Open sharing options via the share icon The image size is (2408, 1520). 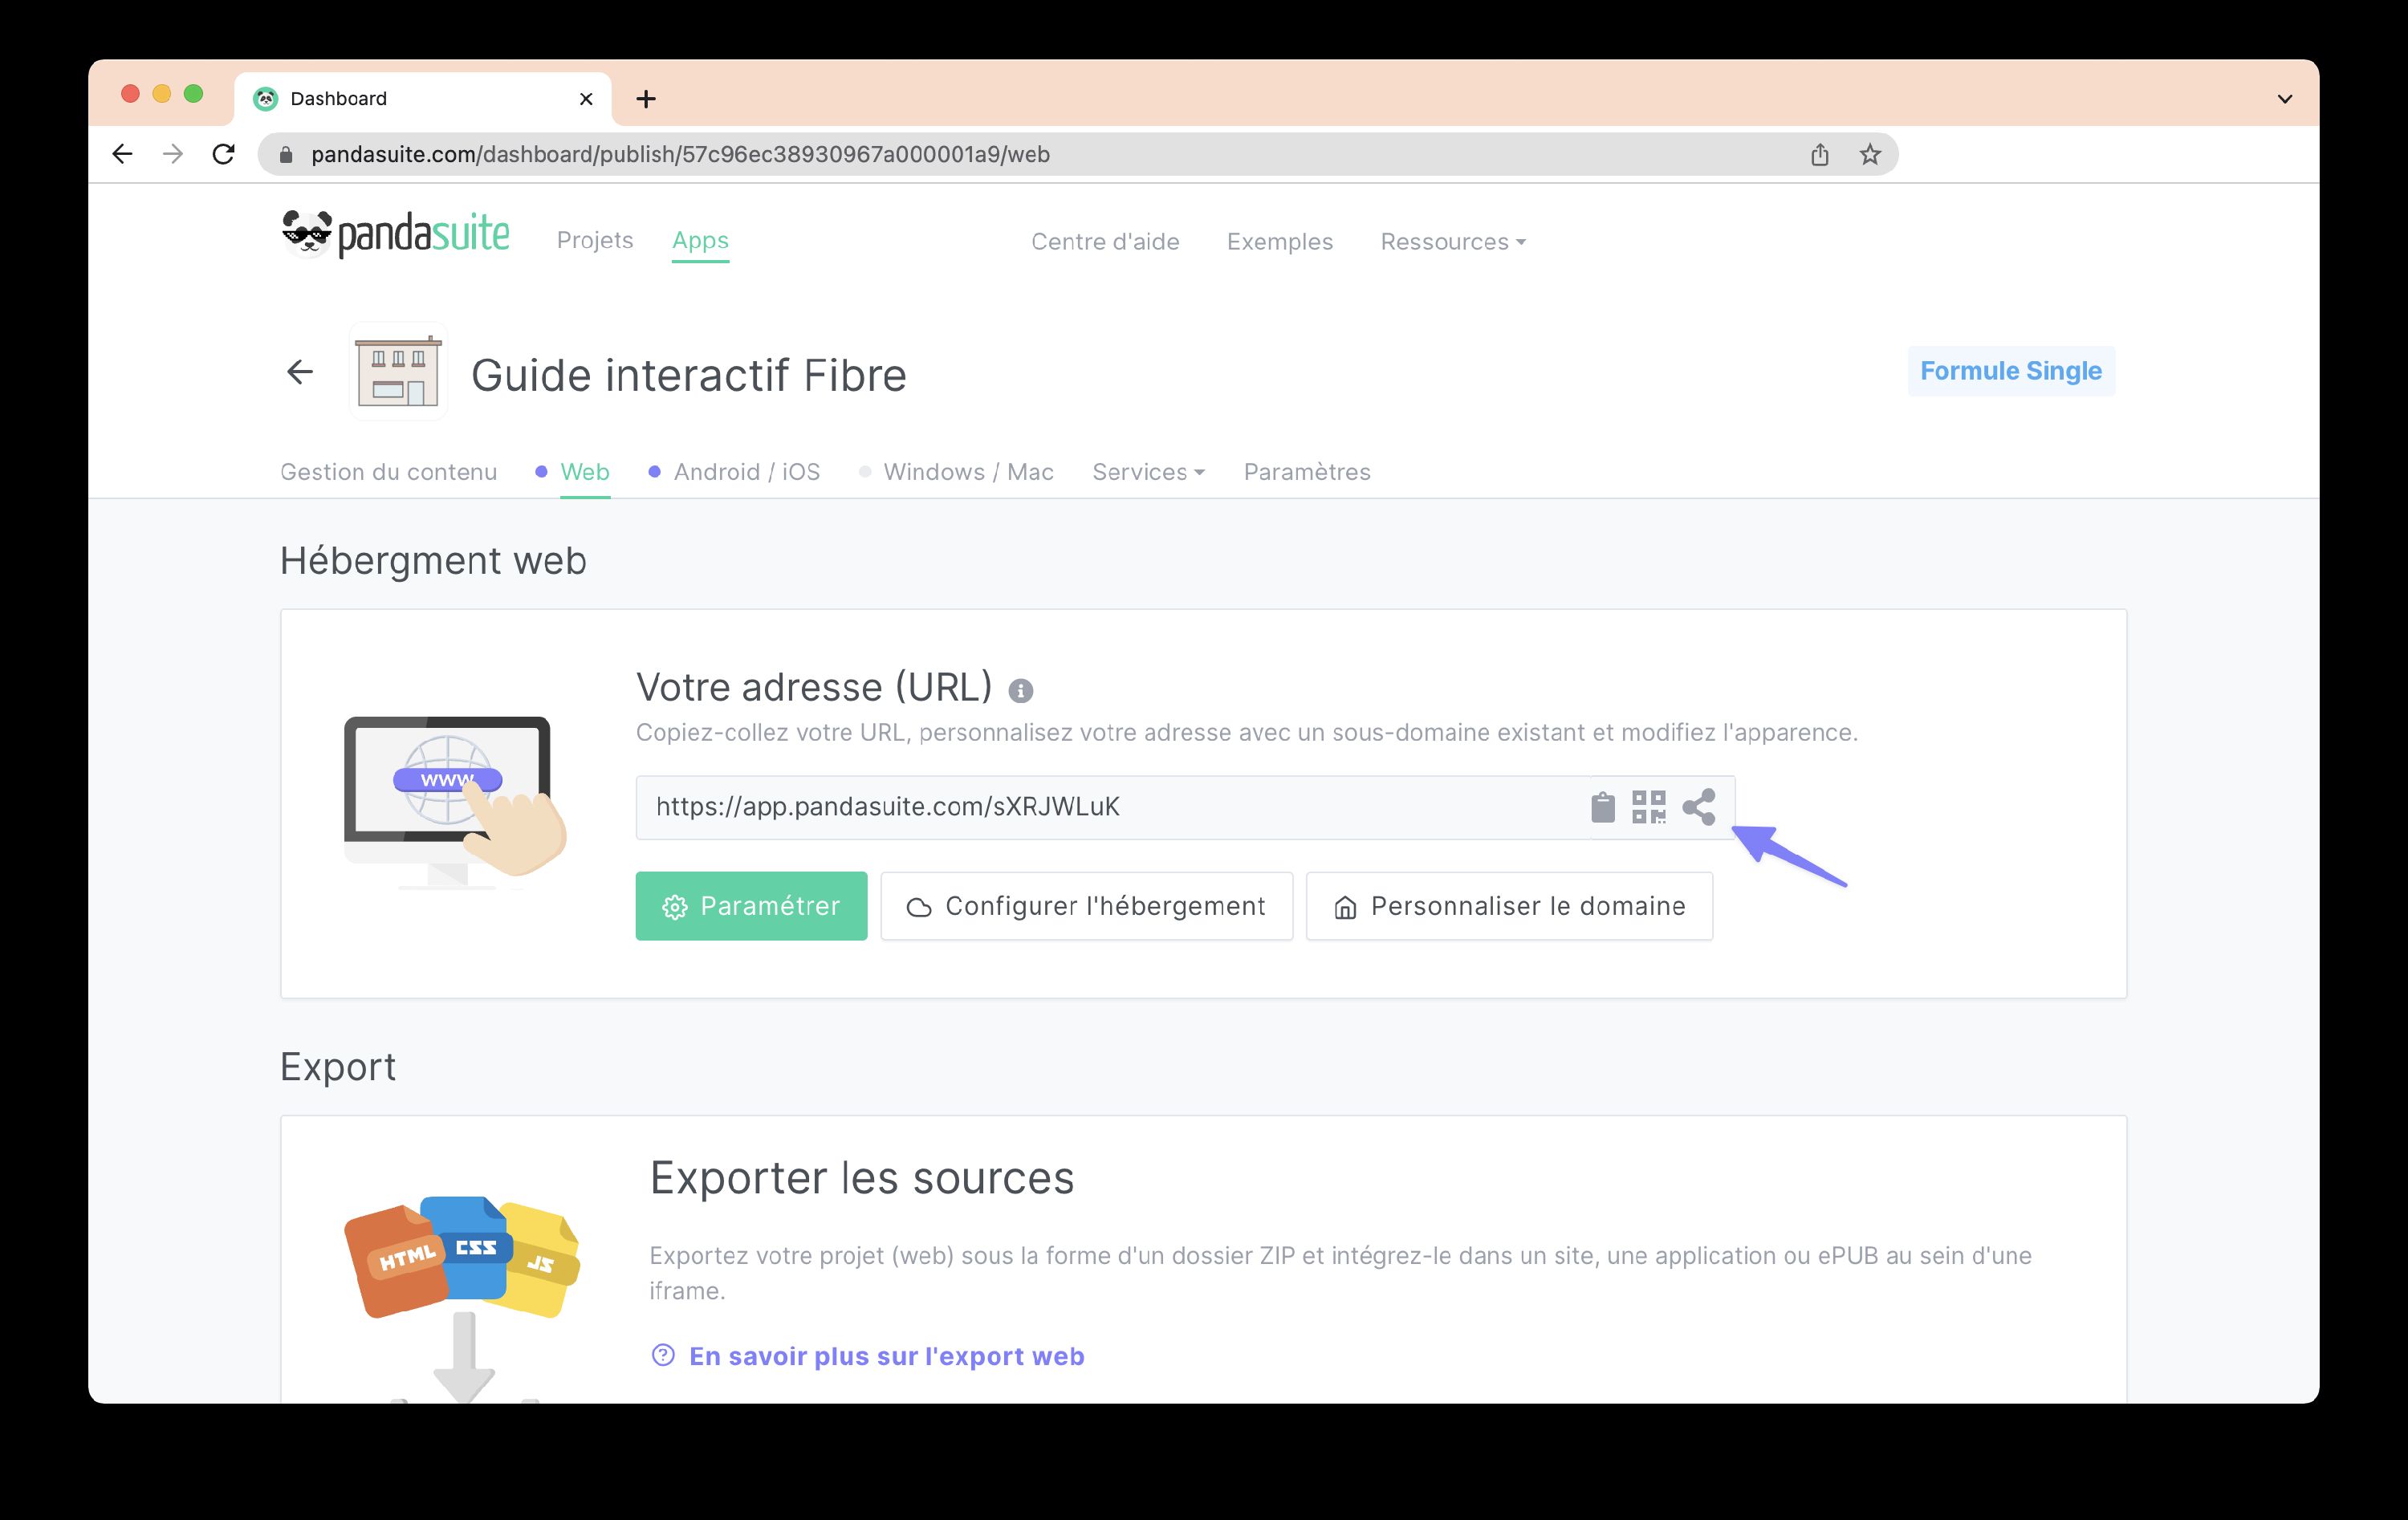coord(1701,807)
